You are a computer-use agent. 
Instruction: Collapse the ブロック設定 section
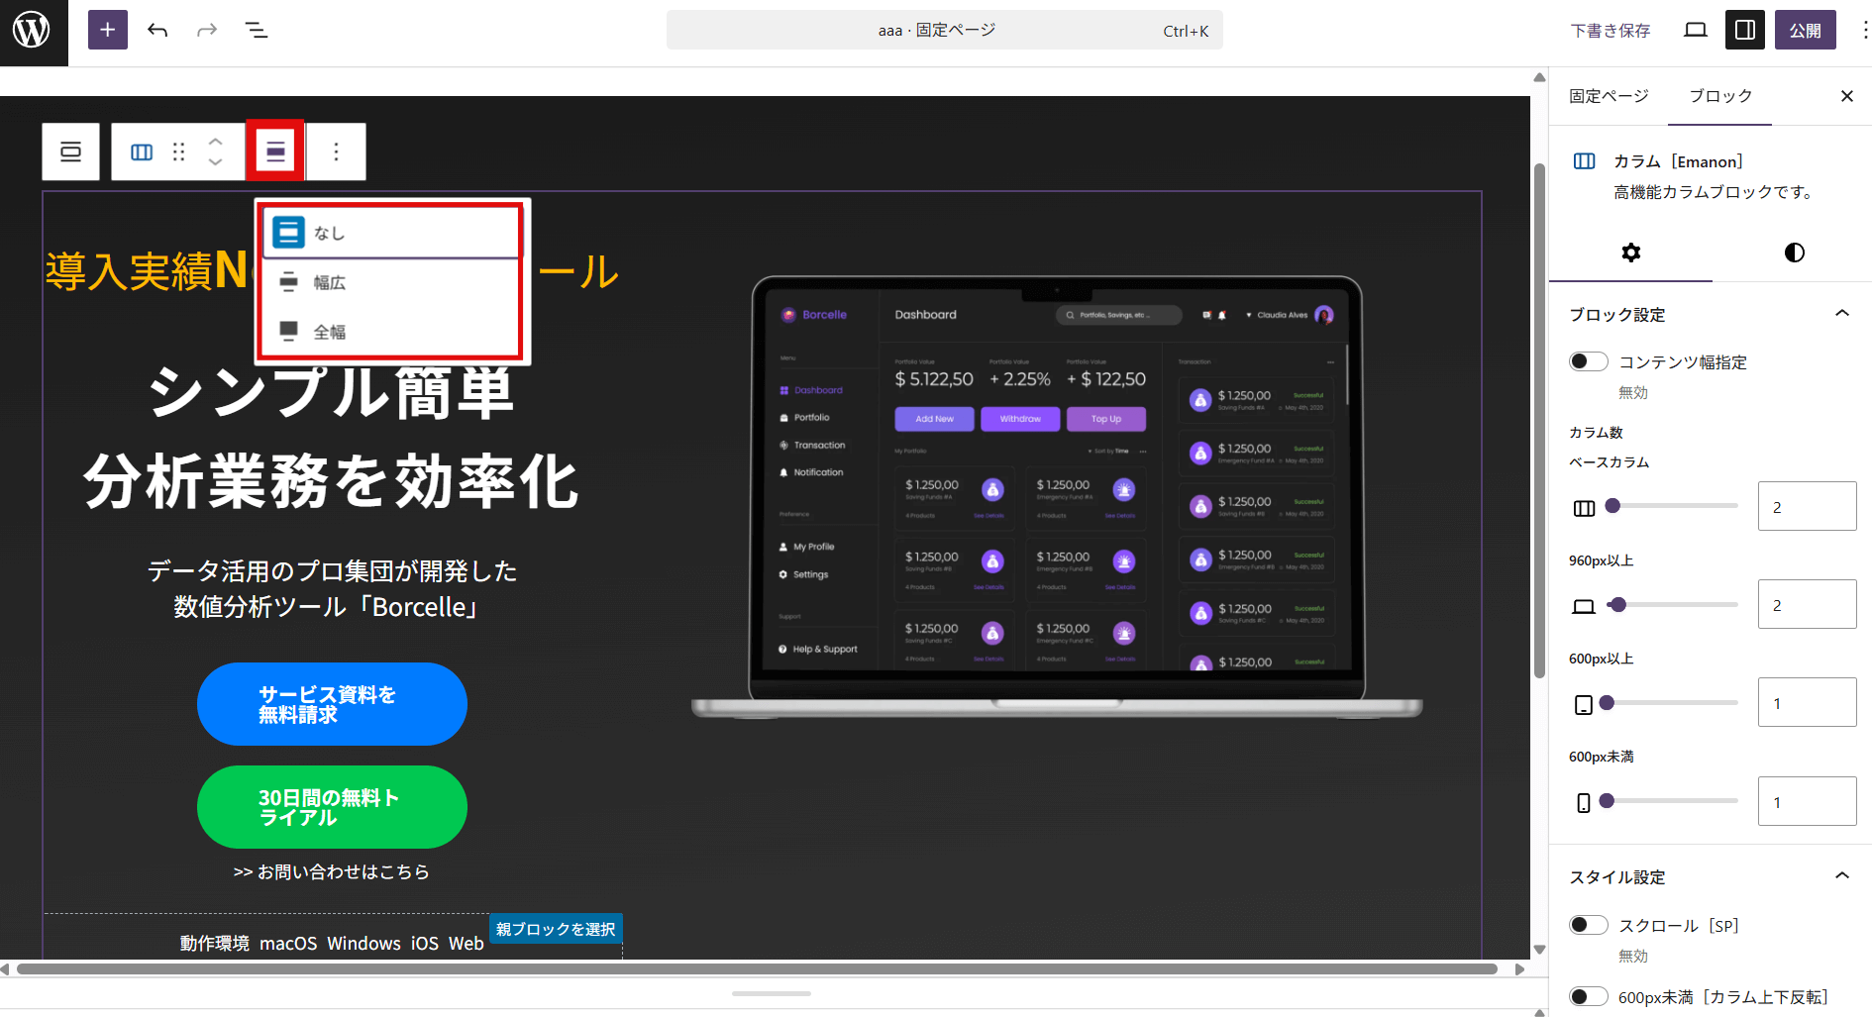[x=1841, y=314]
